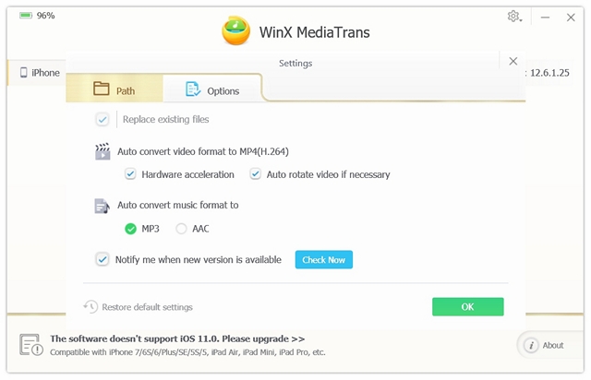The height and width of the screenshot is (380, 591).
Task: Click the Options tab checklist icon
Action: tap(193, 89)
